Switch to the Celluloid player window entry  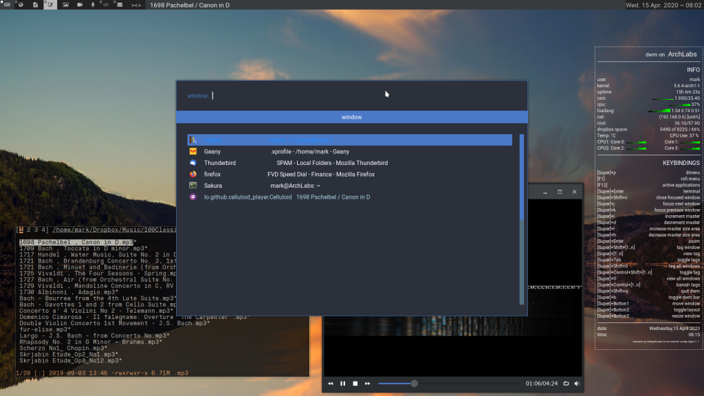[x=350, y=197]
